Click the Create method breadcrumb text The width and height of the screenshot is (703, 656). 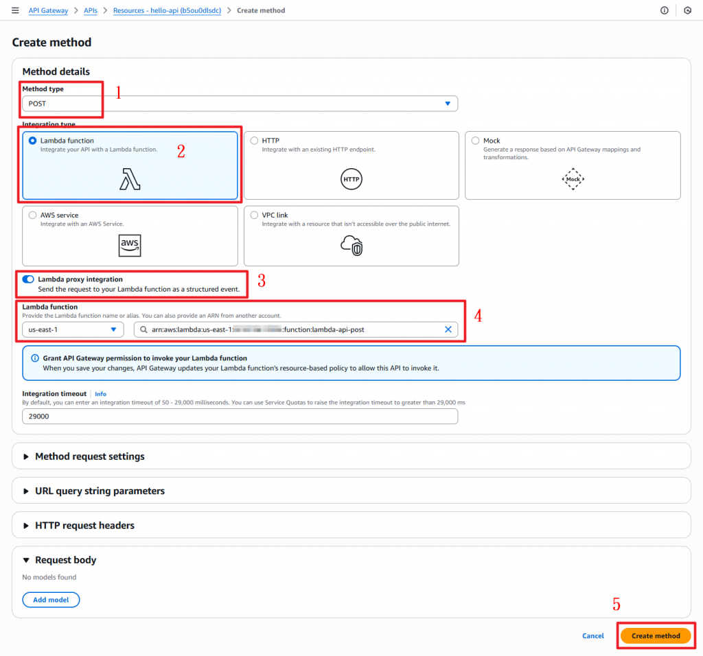point(261,10)
